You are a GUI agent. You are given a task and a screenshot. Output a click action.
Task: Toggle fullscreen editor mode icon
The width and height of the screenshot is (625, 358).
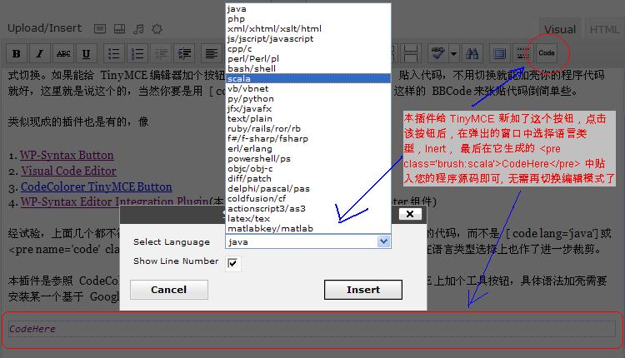(499, 54)
